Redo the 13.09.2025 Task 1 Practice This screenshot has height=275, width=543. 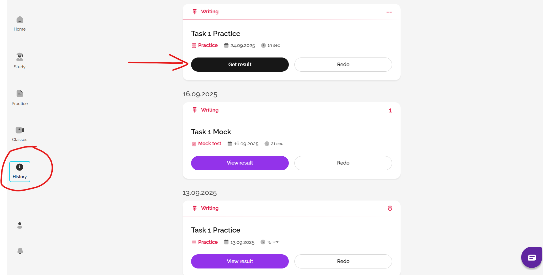[x=343, y=261]
